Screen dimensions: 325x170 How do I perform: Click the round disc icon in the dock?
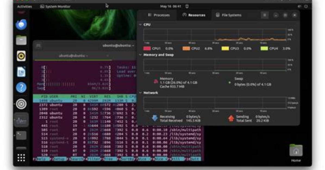tap(21, 104)
